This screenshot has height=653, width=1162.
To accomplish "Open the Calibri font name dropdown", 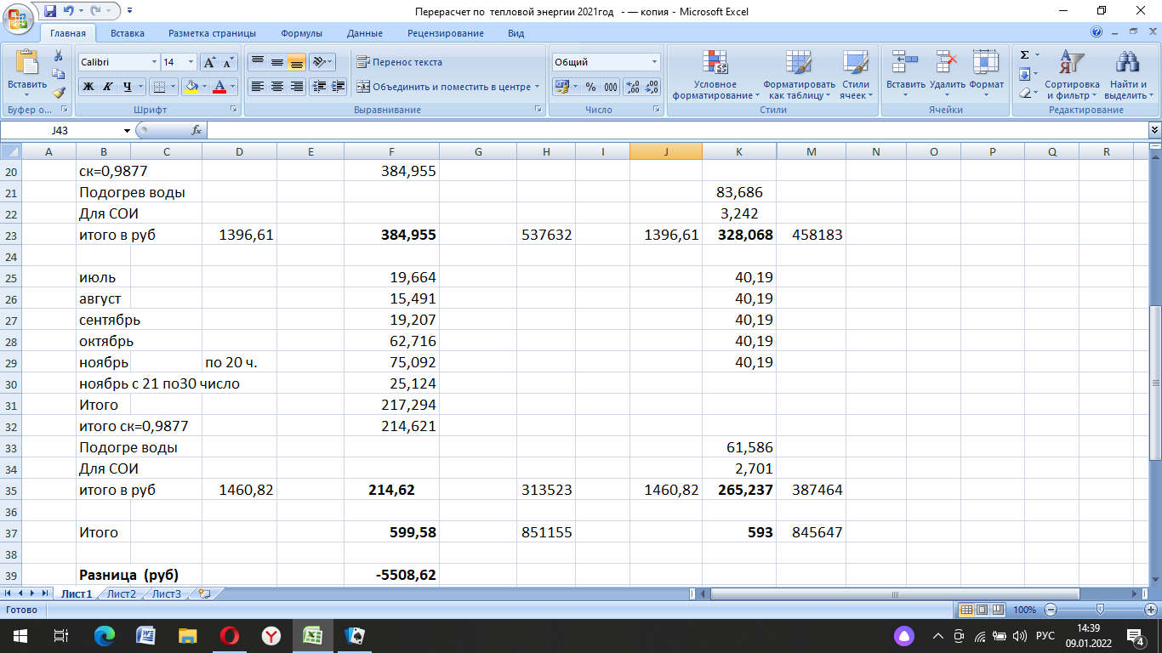I will click(x=154, y=62).
